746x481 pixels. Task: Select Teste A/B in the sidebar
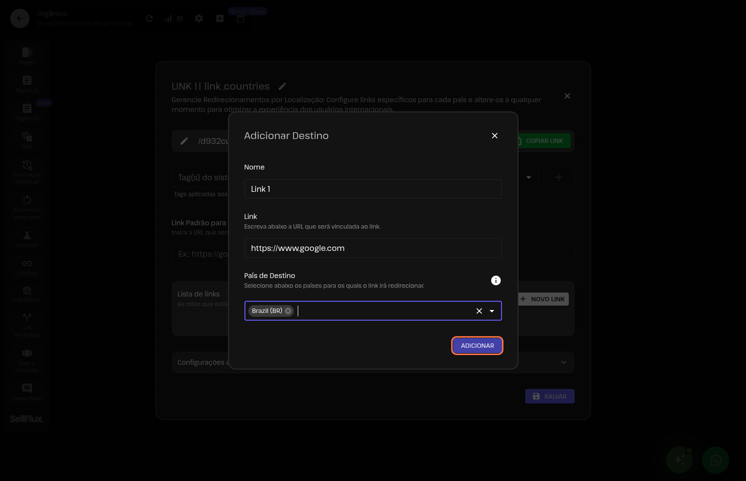27,239
